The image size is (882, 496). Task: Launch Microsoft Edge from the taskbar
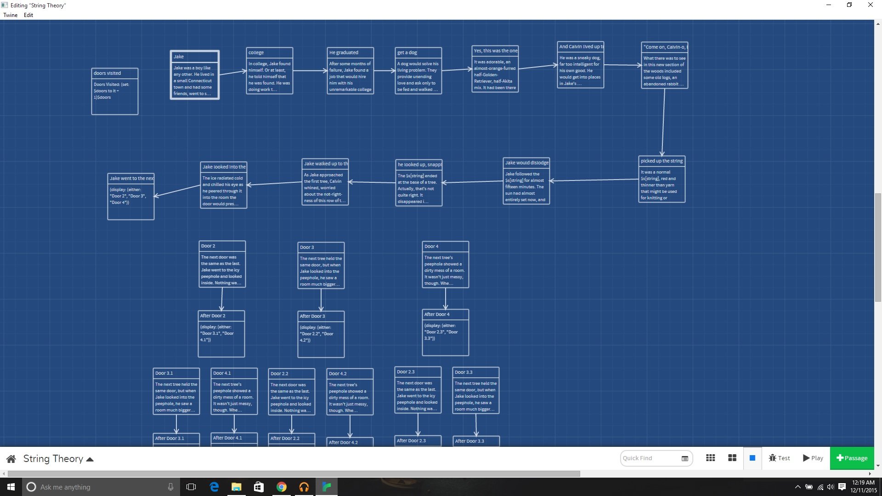214,487
